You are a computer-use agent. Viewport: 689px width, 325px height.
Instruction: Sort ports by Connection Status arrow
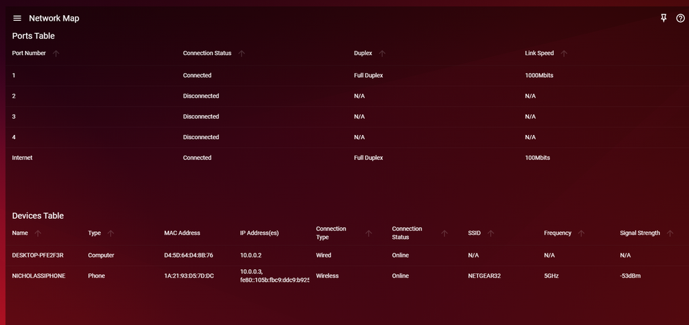click(241, 54)
